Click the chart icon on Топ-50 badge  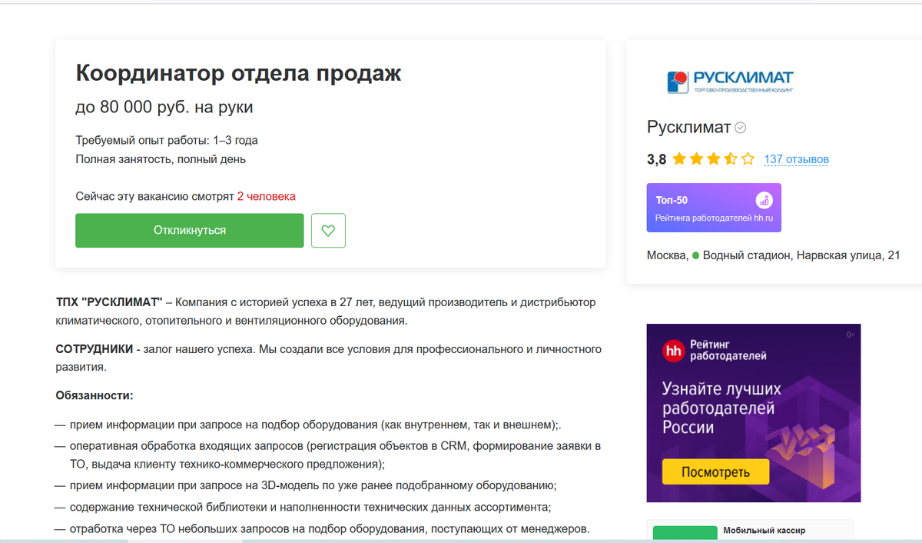tap(764, 201)
